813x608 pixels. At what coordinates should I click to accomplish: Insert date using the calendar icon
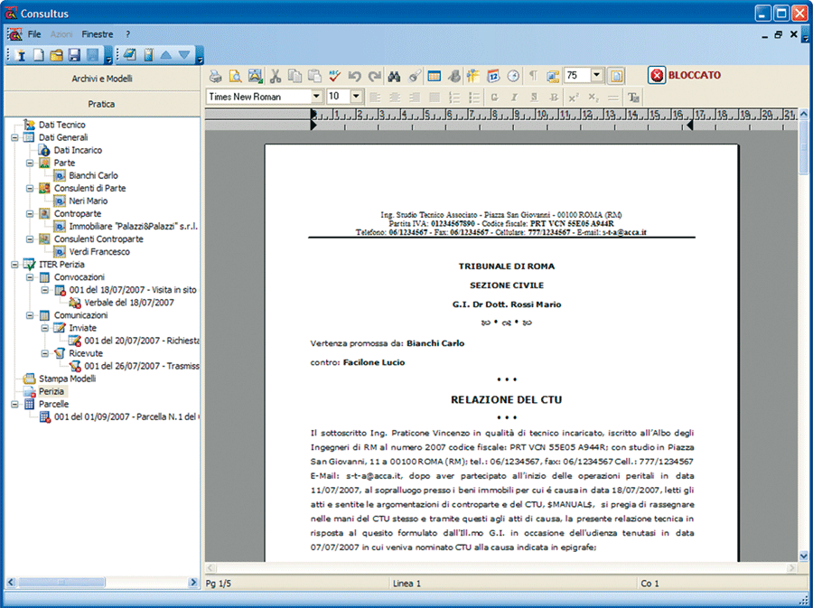pyautogui.click(x=493, y=76)
